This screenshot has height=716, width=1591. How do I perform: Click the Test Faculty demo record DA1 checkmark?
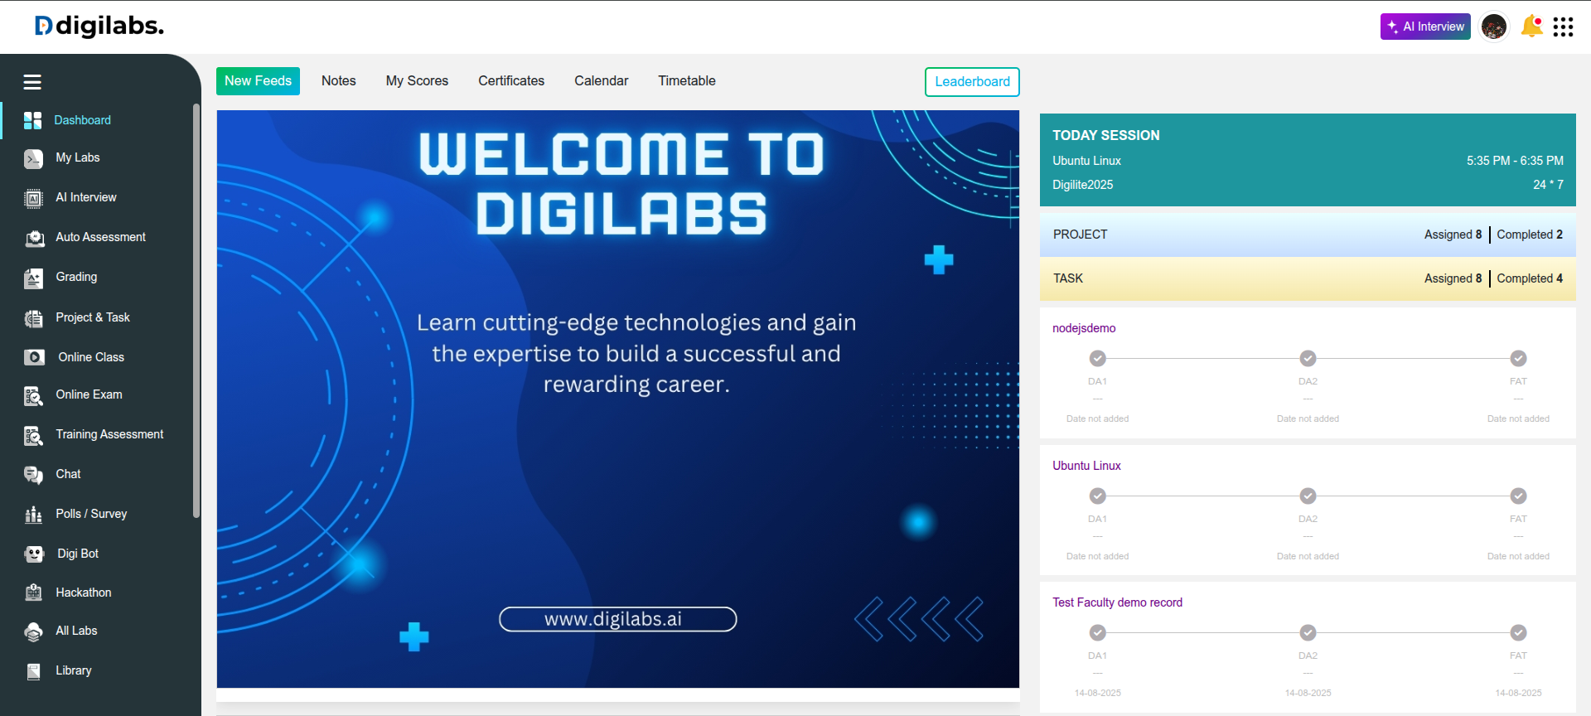1097,632
